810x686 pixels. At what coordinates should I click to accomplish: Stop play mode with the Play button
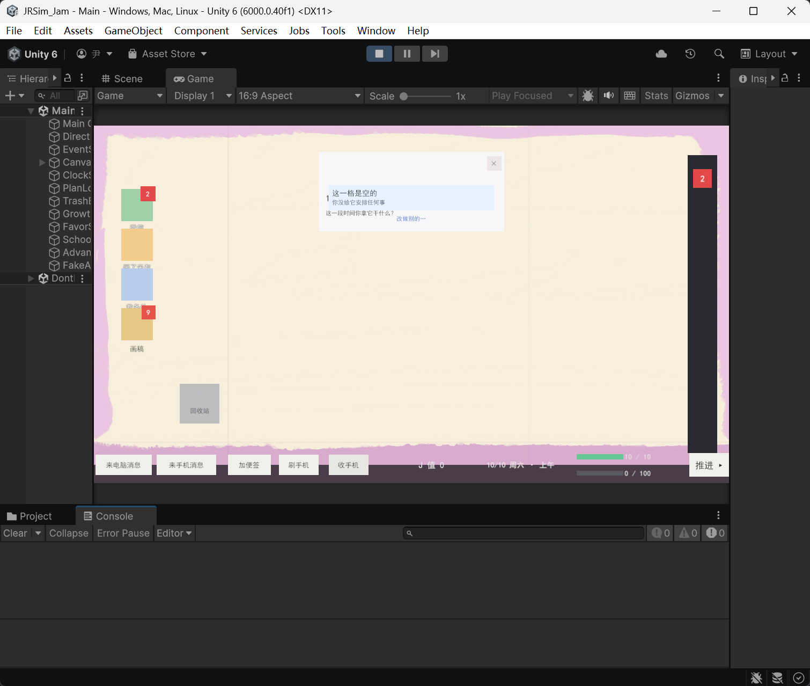tap(379, 54)
